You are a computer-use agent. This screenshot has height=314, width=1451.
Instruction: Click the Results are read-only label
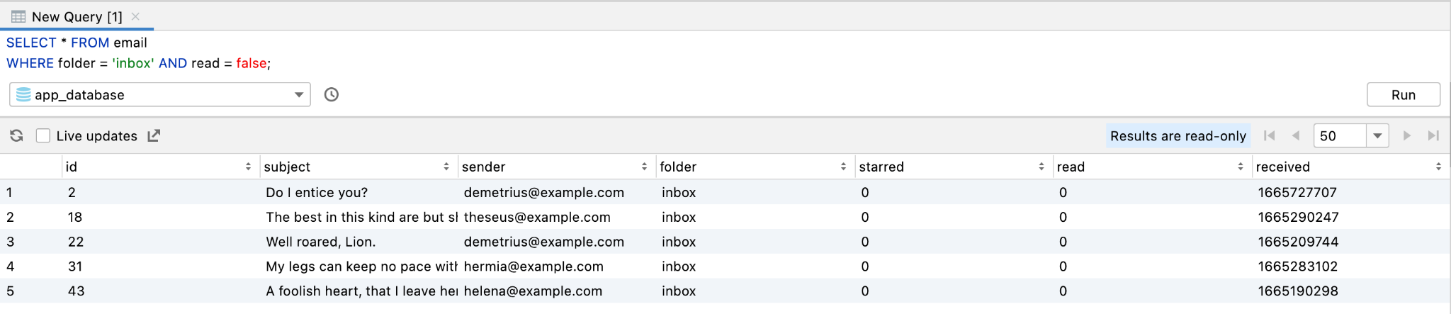(x=1178, y=135)
